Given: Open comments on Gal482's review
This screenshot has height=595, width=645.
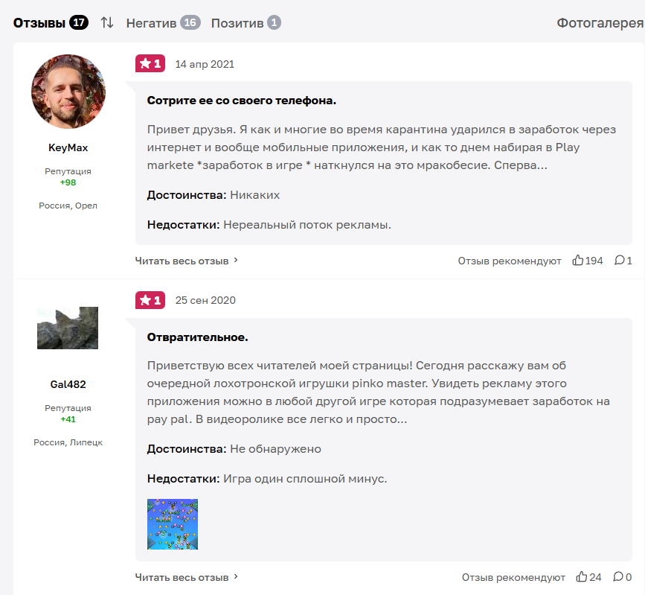Looking at the screenshot, I should 618,577.
